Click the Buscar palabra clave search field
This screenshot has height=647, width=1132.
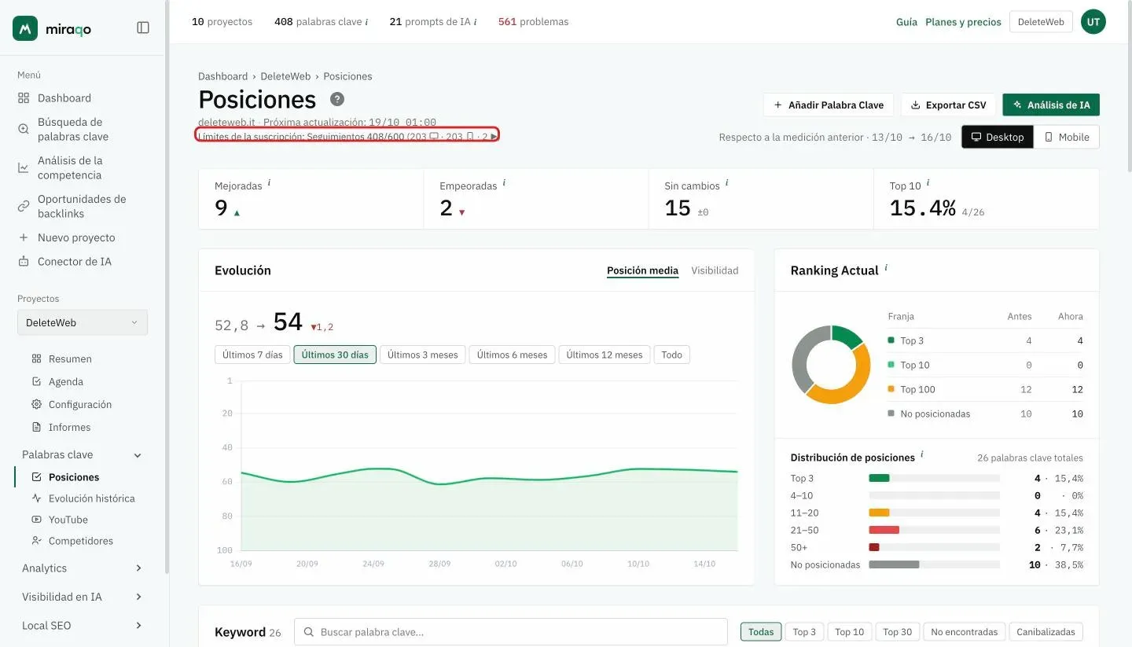(x=511, y=632)
